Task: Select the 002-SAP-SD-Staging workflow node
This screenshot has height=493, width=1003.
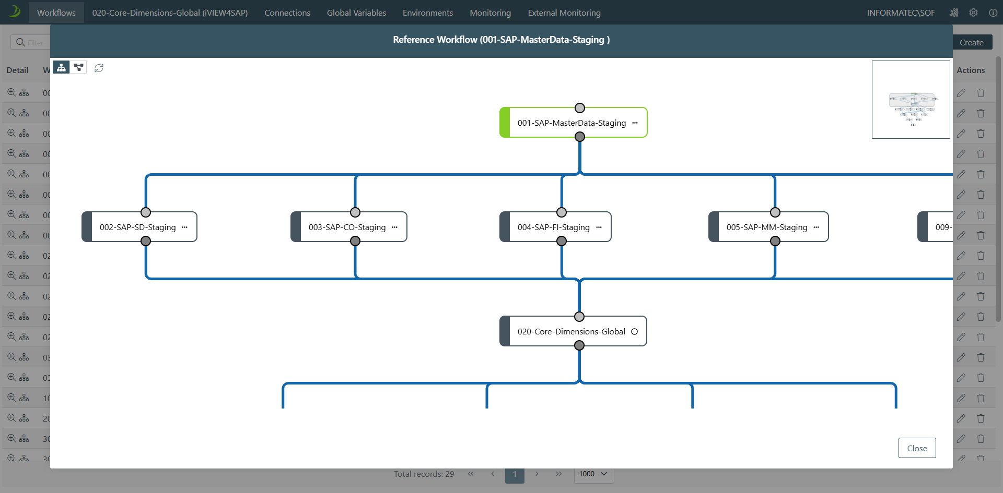Action: 137,227
